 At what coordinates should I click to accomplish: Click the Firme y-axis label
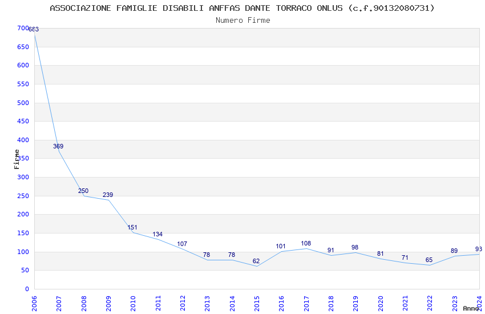click(x=17, y=159)
